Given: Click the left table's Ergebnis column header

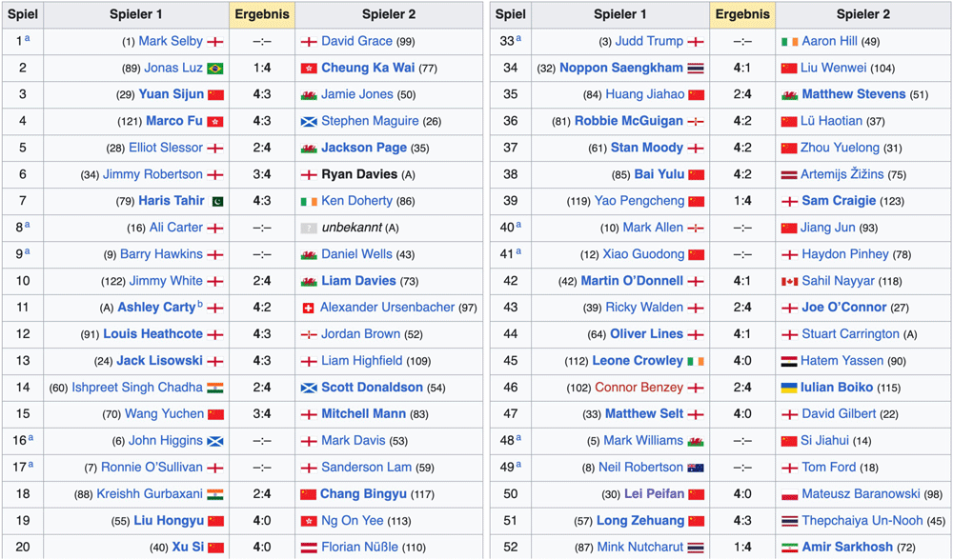Looking at the screenshot, I should (262, 14).
